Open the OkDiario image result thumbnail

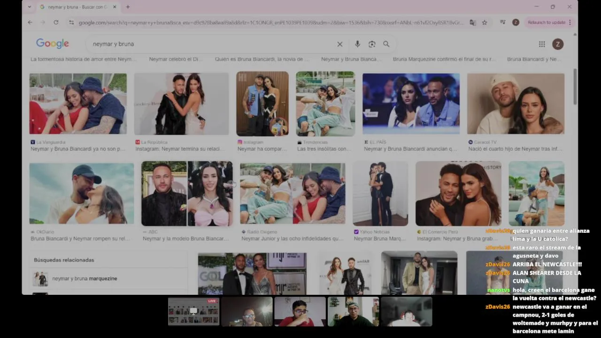(81, 193)
